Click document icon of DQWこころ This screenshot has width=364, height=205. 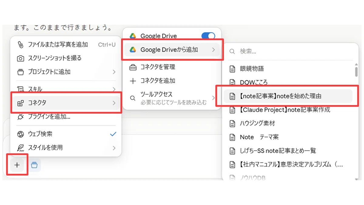232,82
